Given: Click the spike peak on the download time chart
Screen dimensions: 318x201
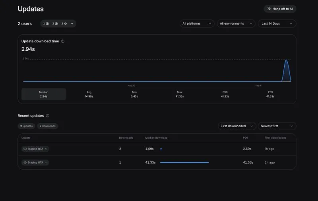Looking at the screenshot, I should (x=286, y=60).
